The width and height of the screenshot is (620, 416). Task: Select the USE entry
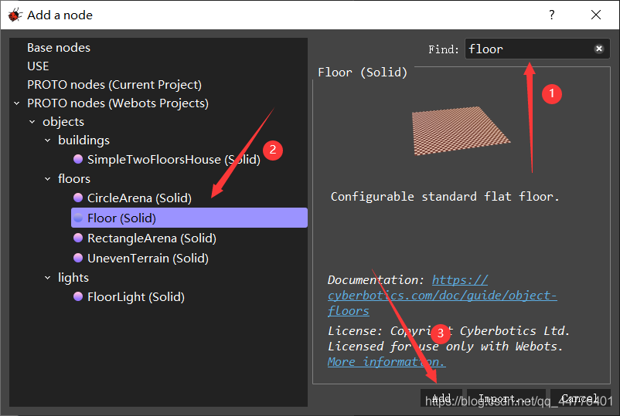pos(38,66)
